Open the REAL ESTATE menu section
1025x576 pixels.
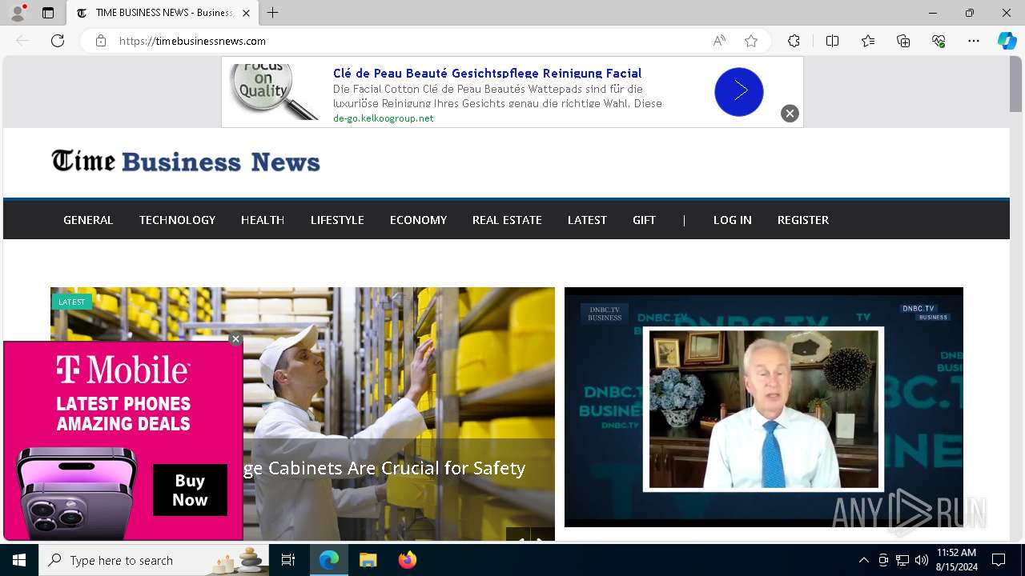click(x=507, y=220)
